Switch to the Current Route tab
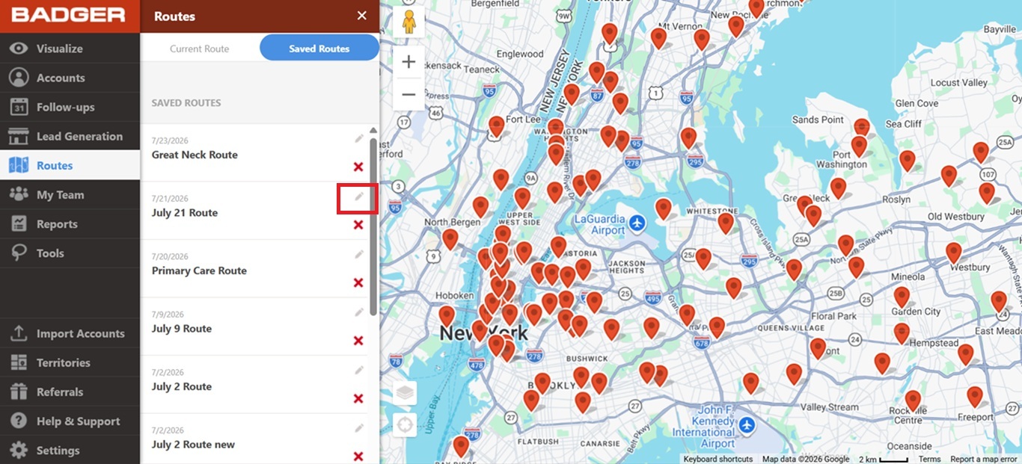The height and width of the screenshot is (464, 1022). point(199,49)
